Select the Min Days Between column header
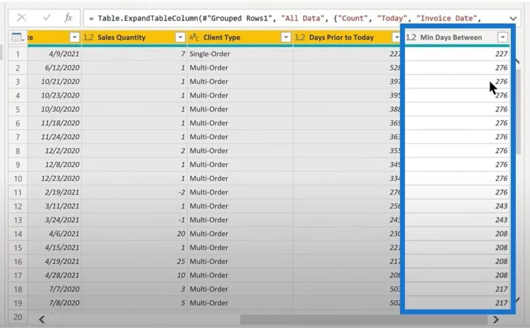This screenshot has height=328, width=530. click(x=451, y=38)
